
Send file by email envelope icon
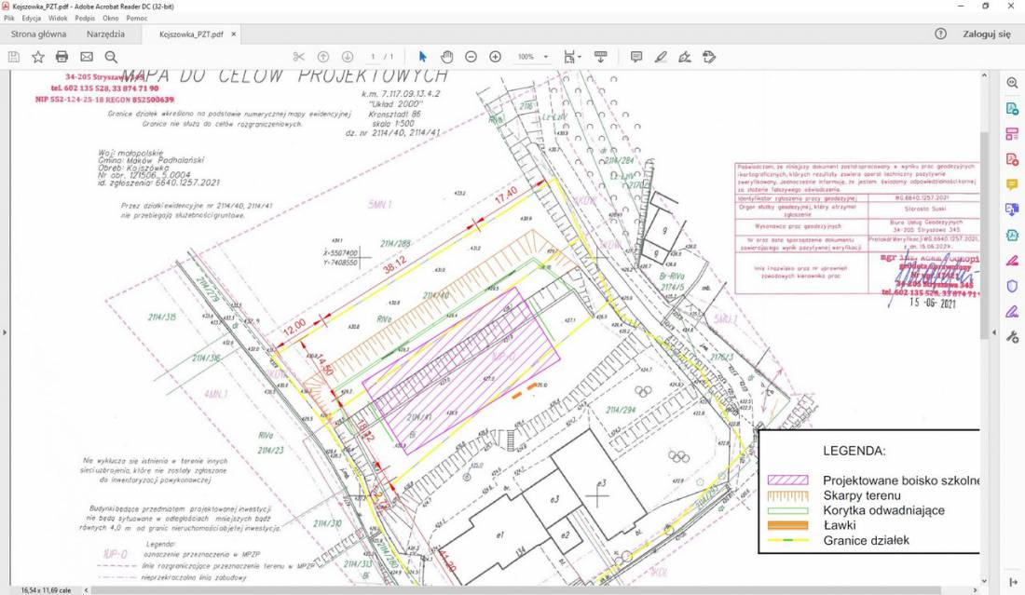tap(87, 57)
